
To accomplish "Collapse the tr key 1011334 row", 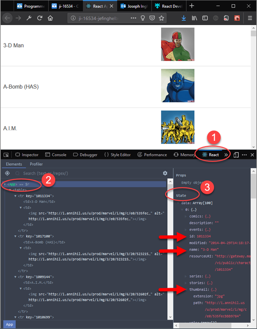I will 15,196.
